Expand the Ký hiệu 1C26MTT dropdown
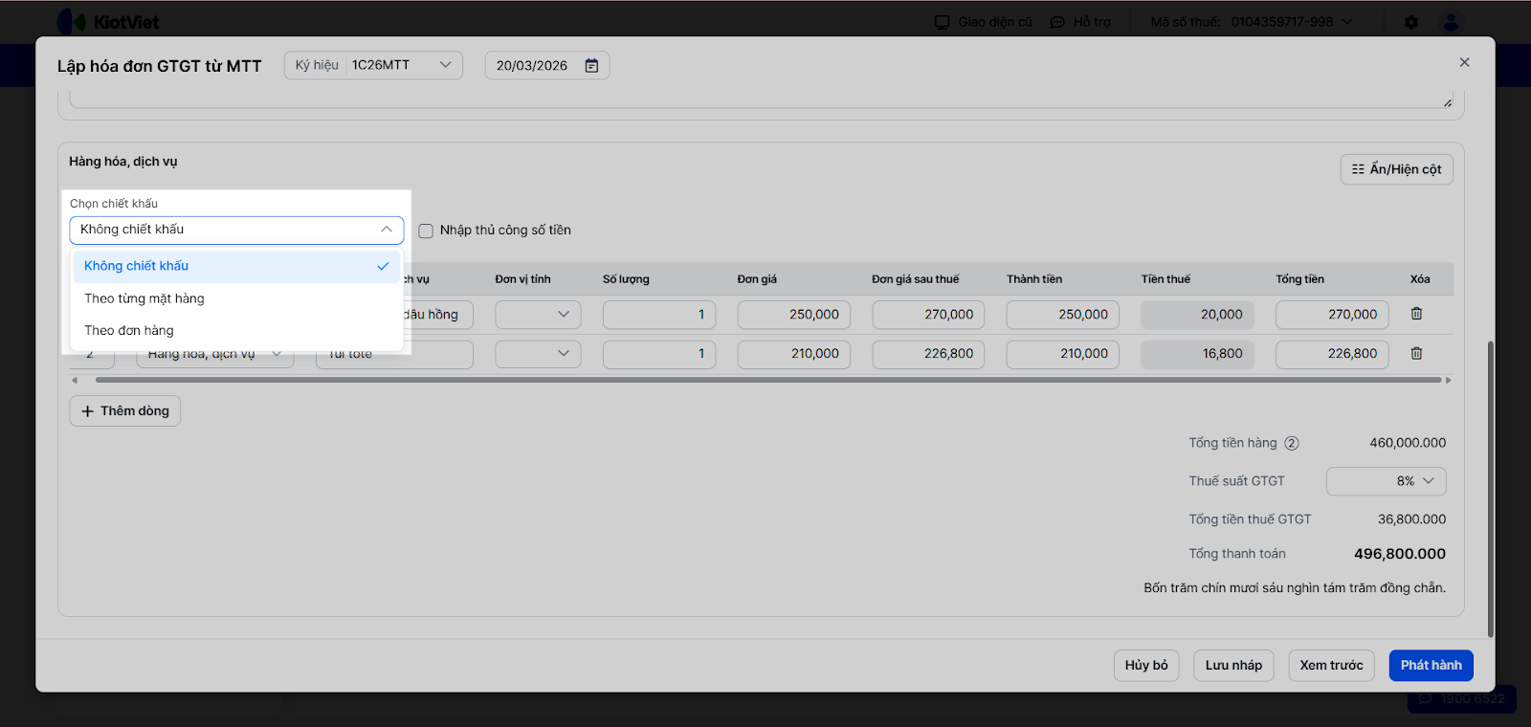 (445, 65)
